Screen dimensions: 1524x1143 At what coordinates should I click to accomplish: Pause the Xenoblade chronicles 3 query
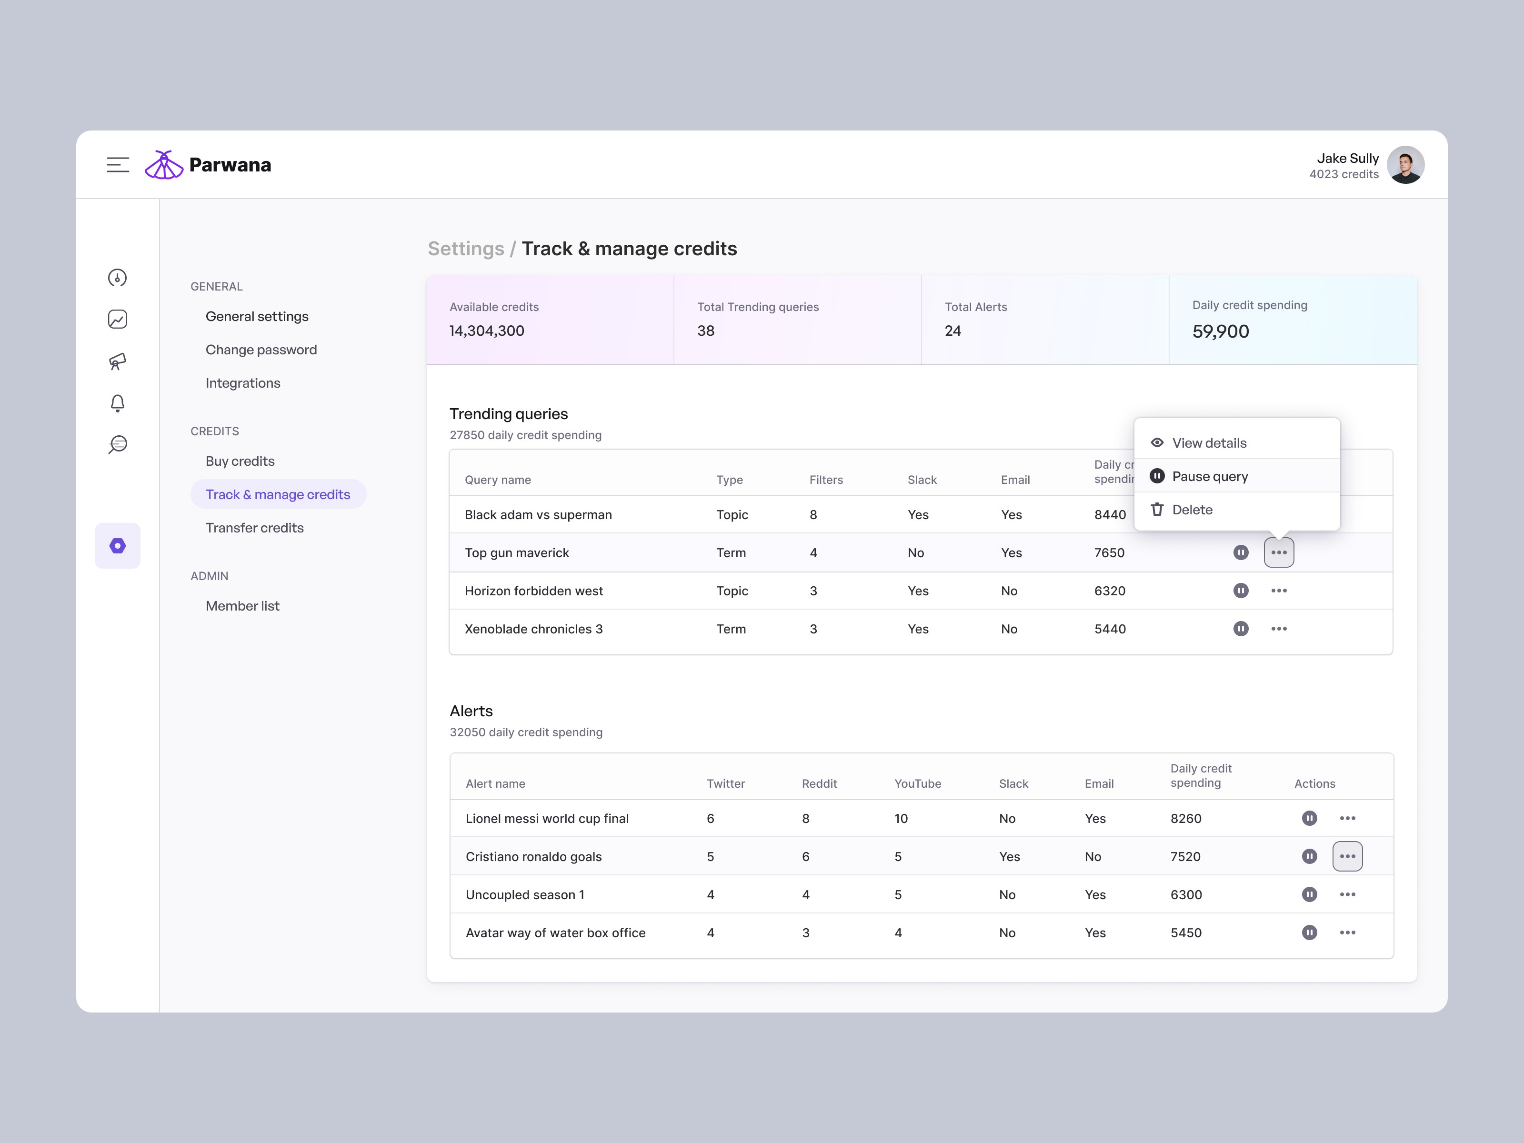[x=1241, y=628]
